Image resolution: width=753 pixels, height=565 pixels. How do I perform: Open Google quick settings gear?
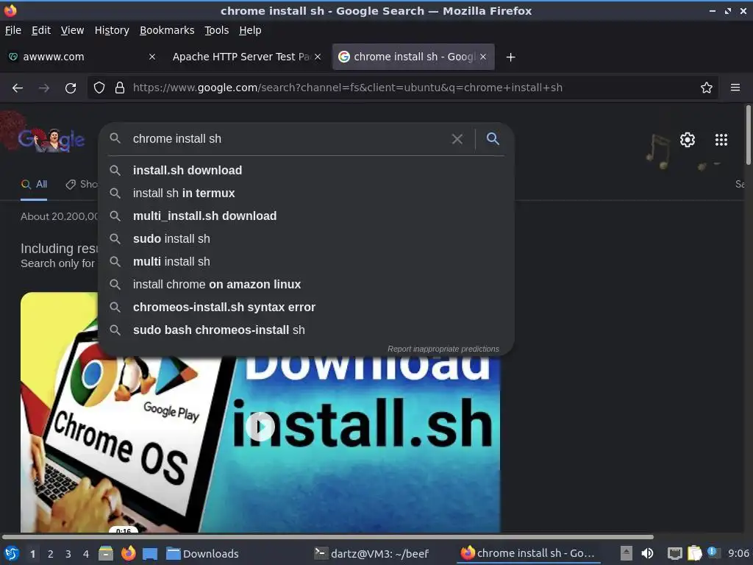pos(688,139)
